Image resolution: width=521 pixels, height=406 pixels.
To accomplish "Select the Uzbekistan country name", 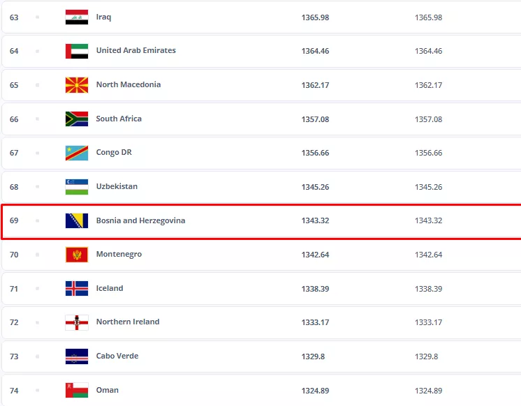I will coord(117,187).
